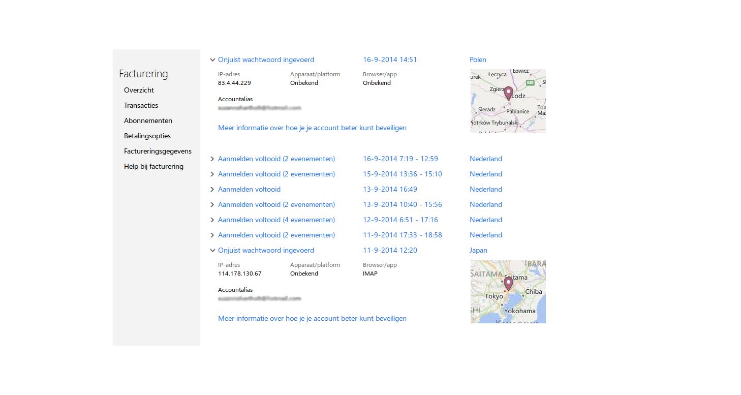The width and height of the screenshot is (741, 395).
Task: Select Betalingsopties in the sidebar
Action: tap(147, 136)
